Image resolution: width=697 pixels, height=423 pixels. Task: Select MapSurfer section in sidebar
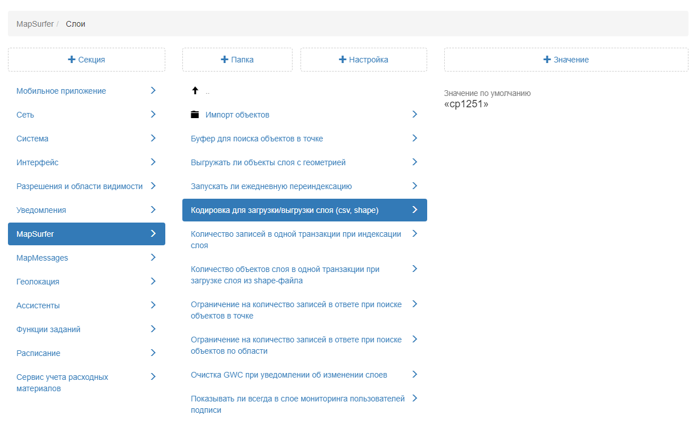click(86, 234)
